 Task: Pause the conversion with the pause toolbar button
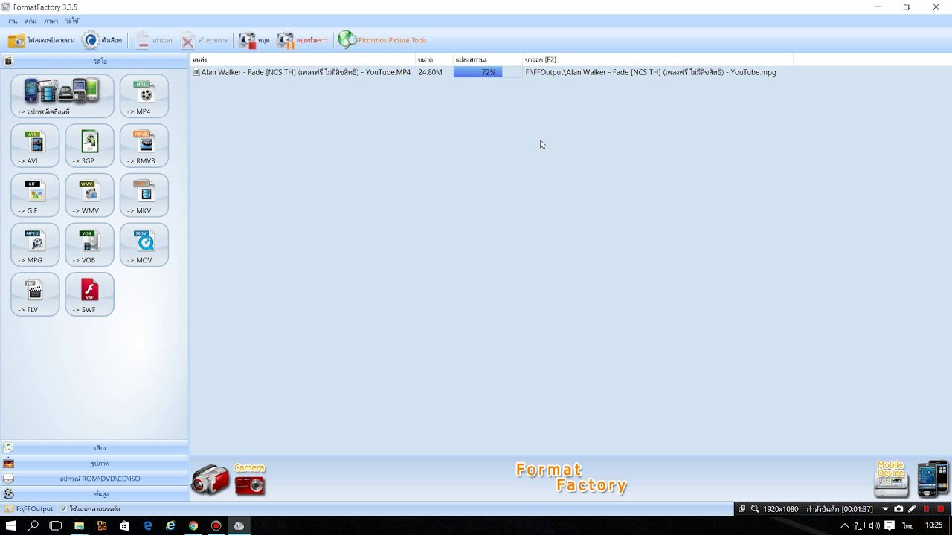[x=302, y=40]
